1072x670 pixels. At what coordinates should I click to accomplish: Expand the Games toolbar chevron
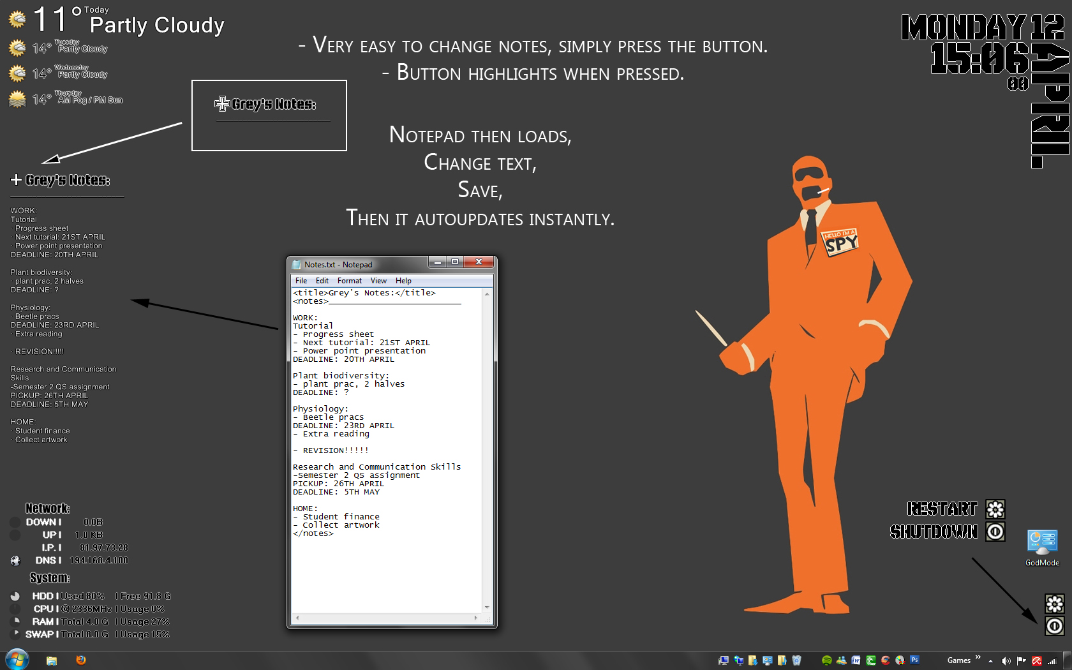[978, 657]
